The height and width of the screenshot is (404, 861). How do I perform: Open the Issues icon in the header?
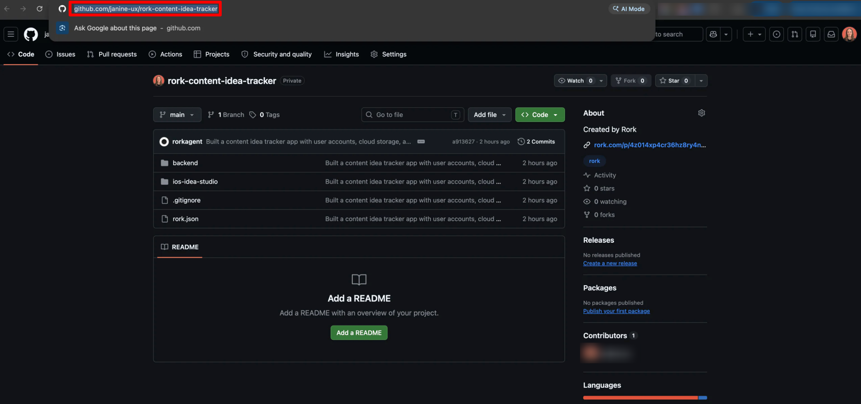tap(776, 34)
